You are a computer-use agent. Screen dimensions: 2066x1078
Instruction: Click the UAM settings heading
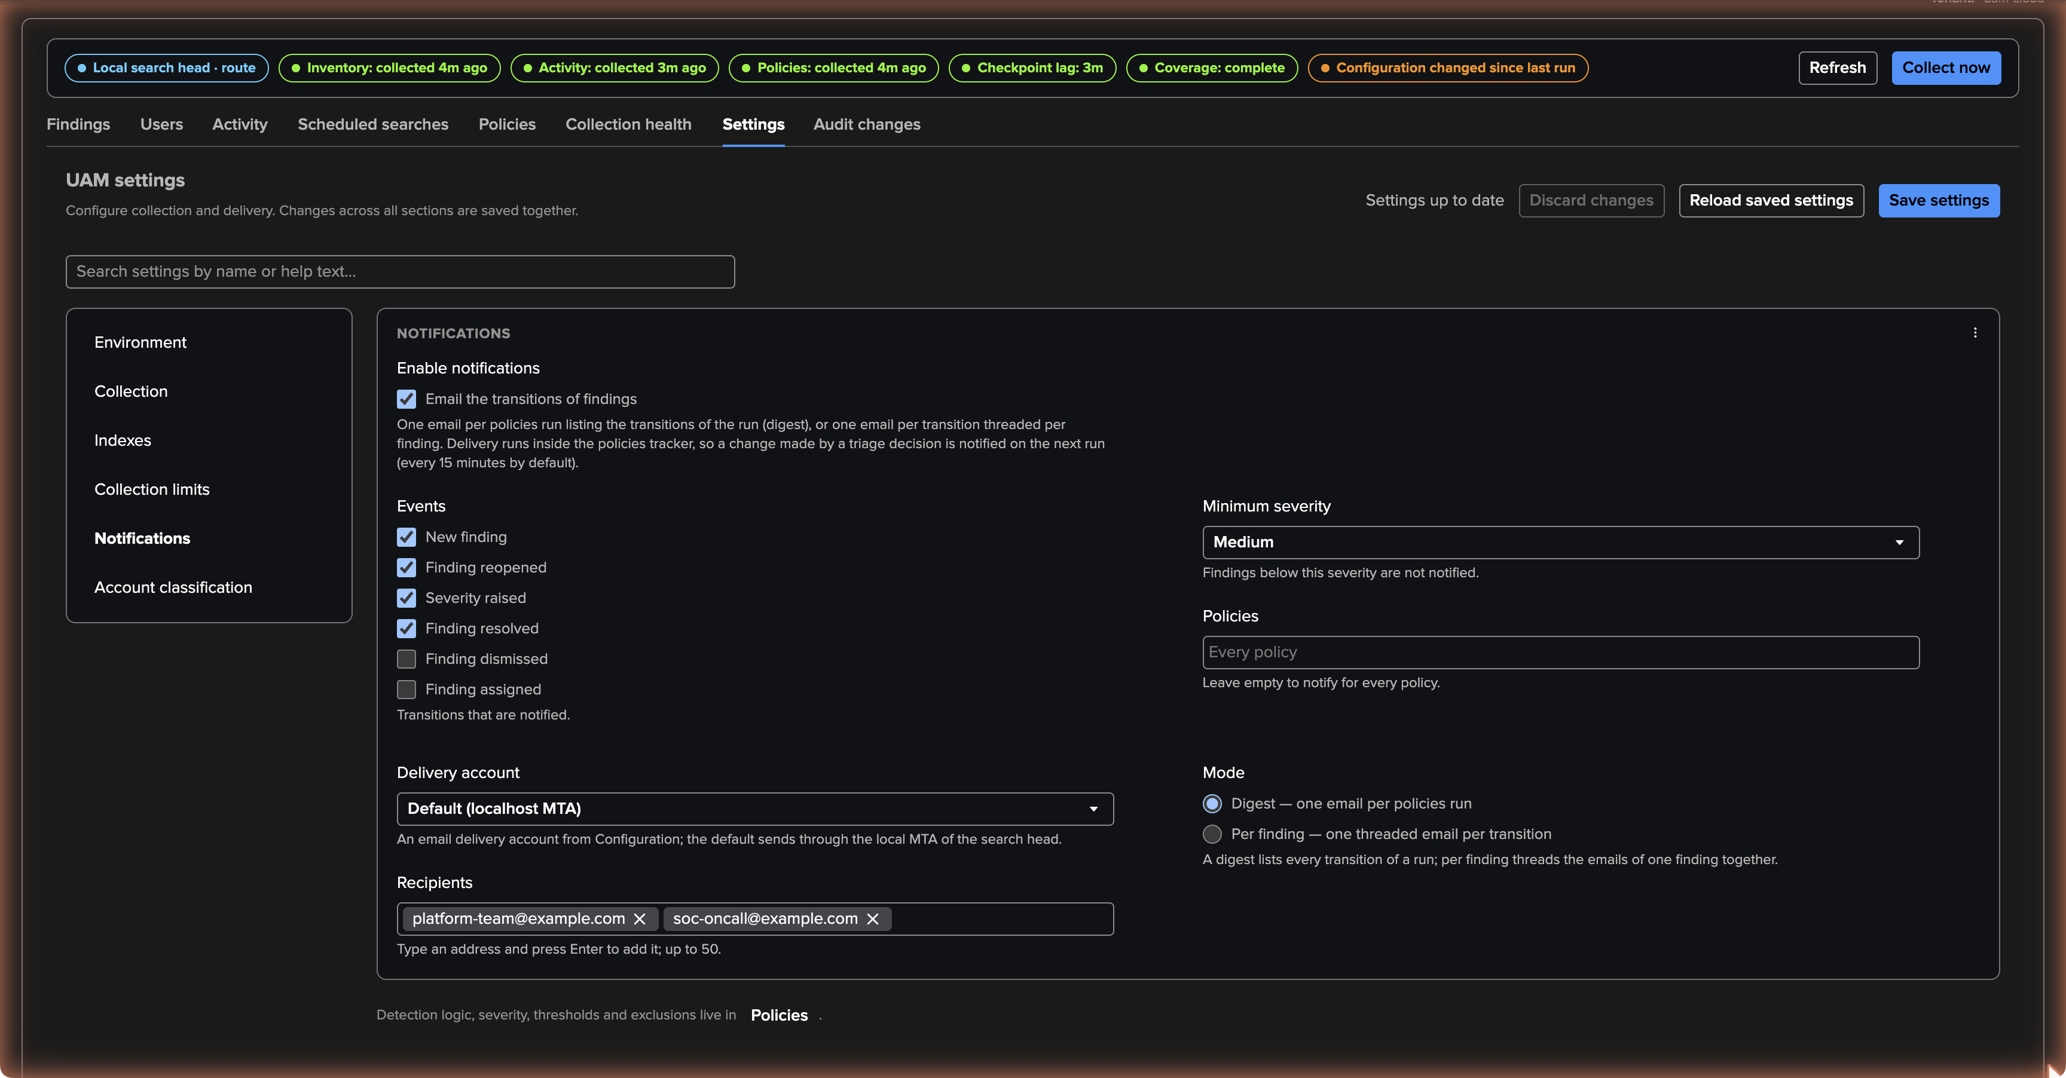125,180
